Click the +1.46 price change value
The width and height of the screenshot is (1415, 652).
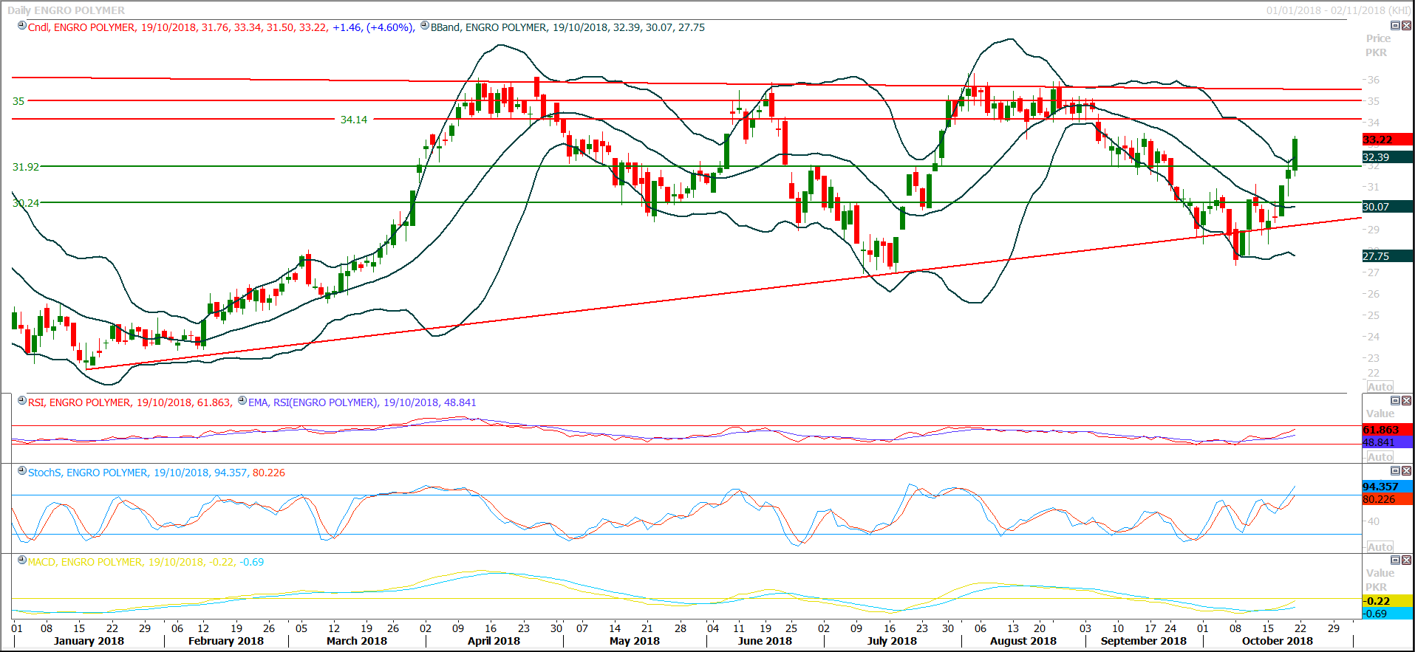[x=347, y=27]
